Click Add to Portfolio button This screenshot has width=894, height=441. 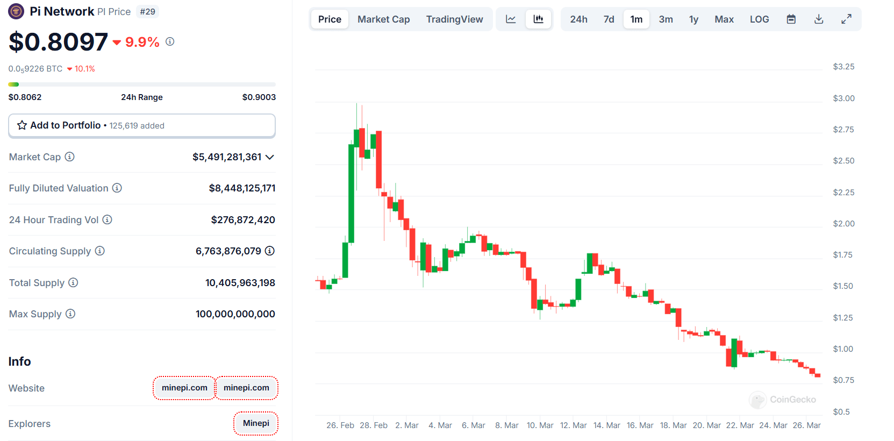pyautogui.click(x=142, y=125)
